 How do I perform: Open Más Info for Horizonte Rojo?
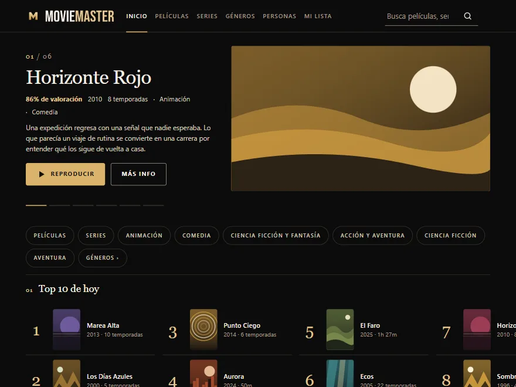138,174
